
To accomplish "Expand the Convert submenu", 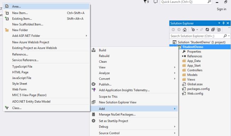I will point(134,79).
